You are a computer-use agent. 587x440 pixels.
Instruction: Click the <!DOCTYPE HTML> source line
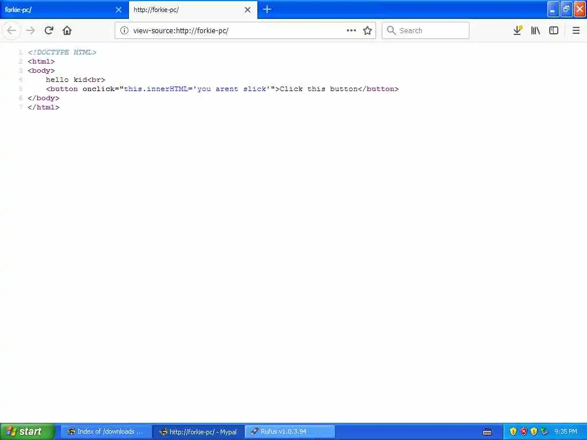pos(62,52)
